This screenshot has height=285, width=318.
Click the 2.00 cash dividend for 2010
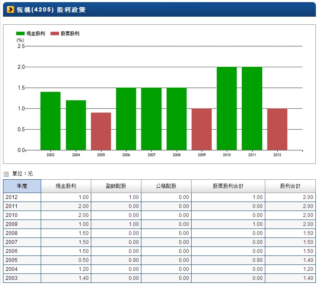[84, 215]
